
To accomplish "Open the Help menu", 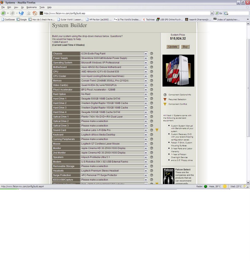I will tap(49, 7).
